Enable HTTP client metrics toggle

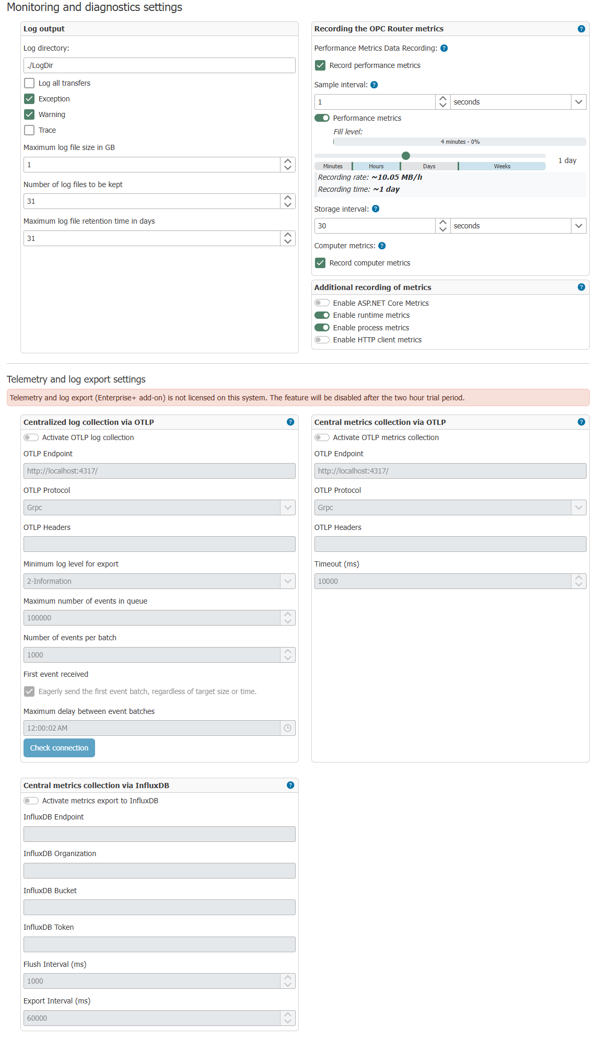[322, 340]
